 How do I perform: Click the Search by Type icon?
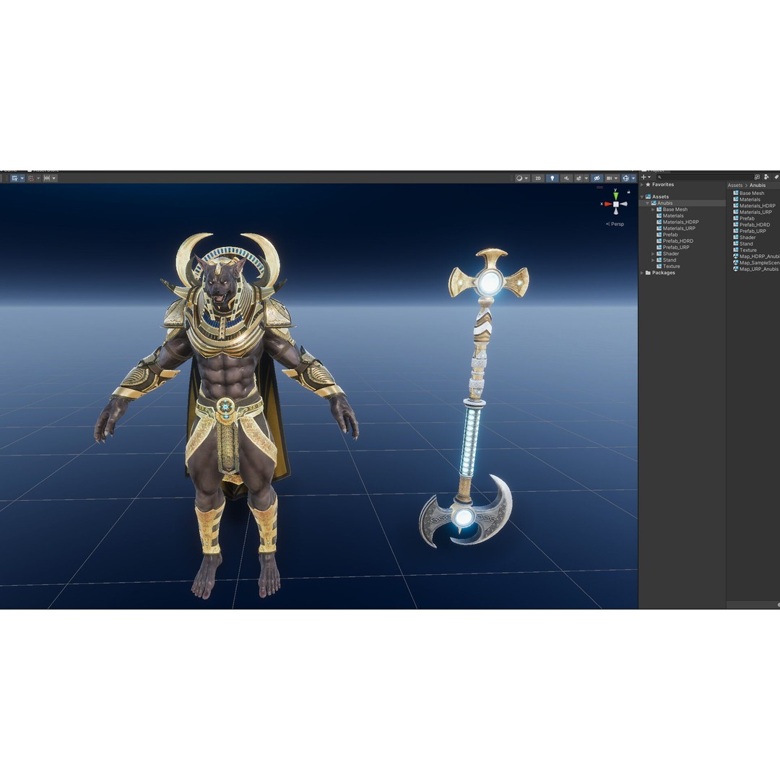pyautogui.click(x=766, y=177)
